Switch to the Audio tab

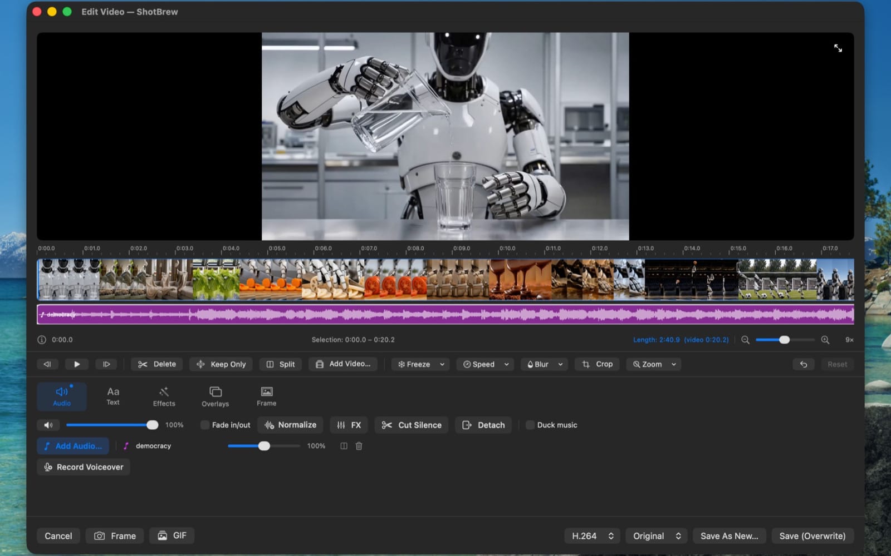tap(62, 396)
